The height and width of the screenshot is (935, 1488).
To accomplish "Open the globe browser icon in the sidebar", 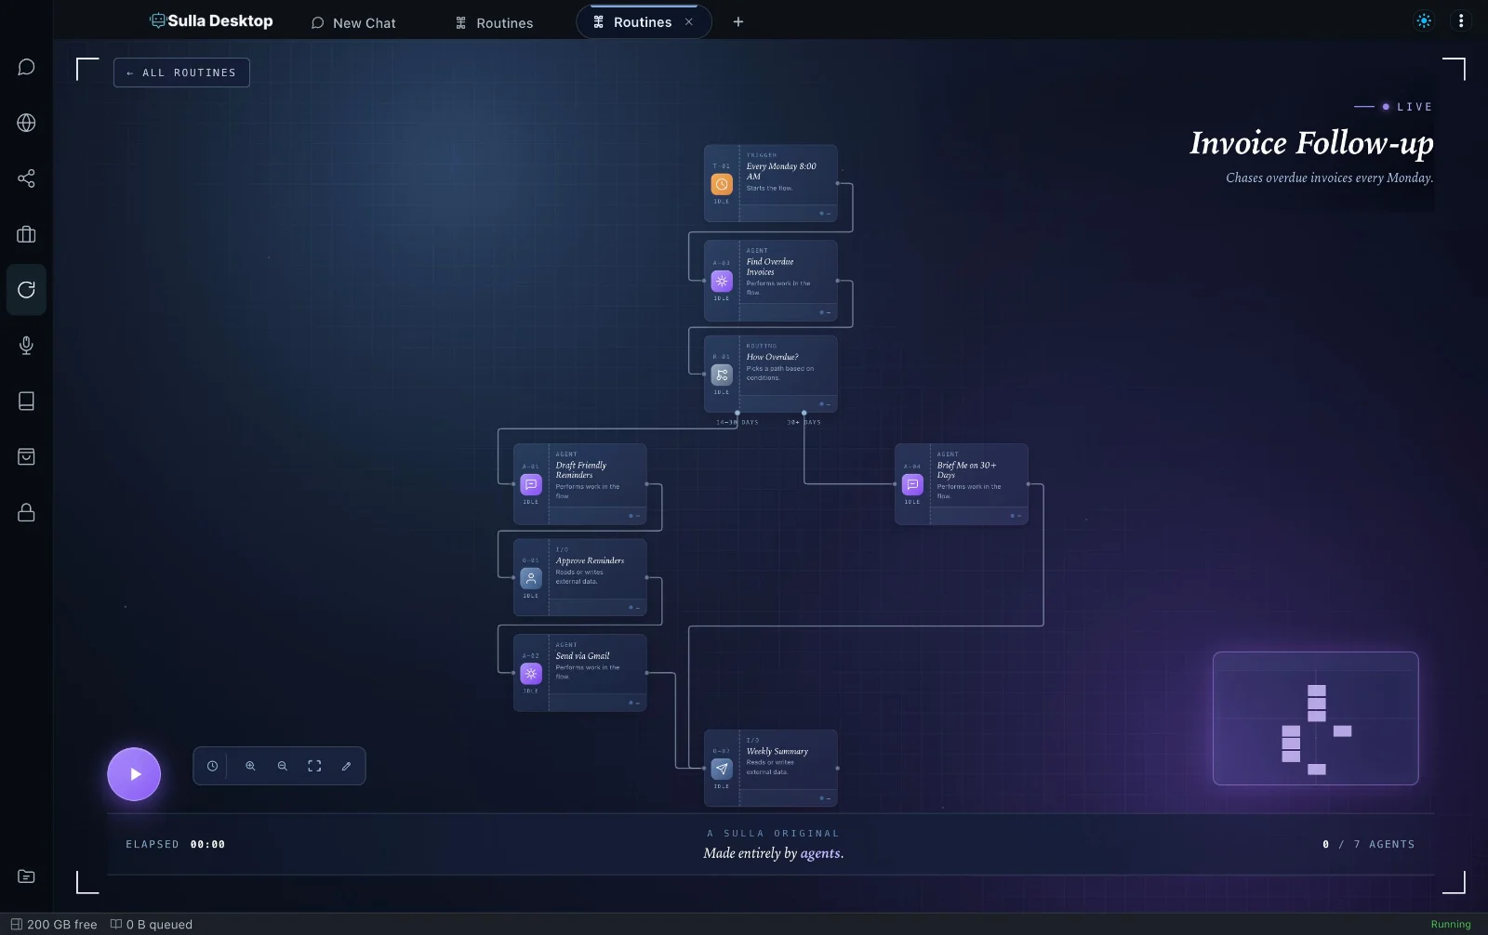I will [x=26, y=123].
